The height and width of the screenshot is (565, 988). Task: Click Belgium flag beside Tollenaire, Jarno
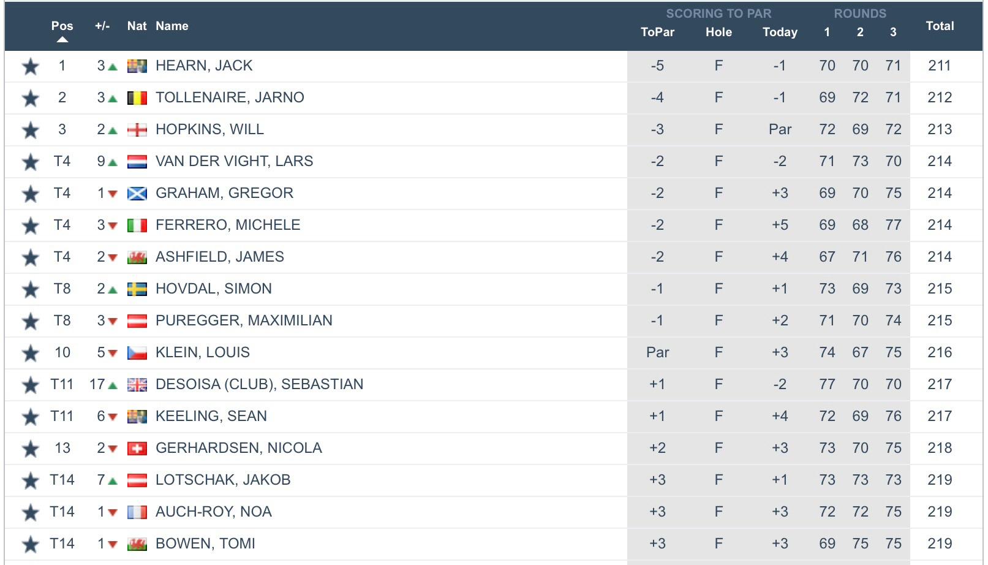click(x=137, y=98)
